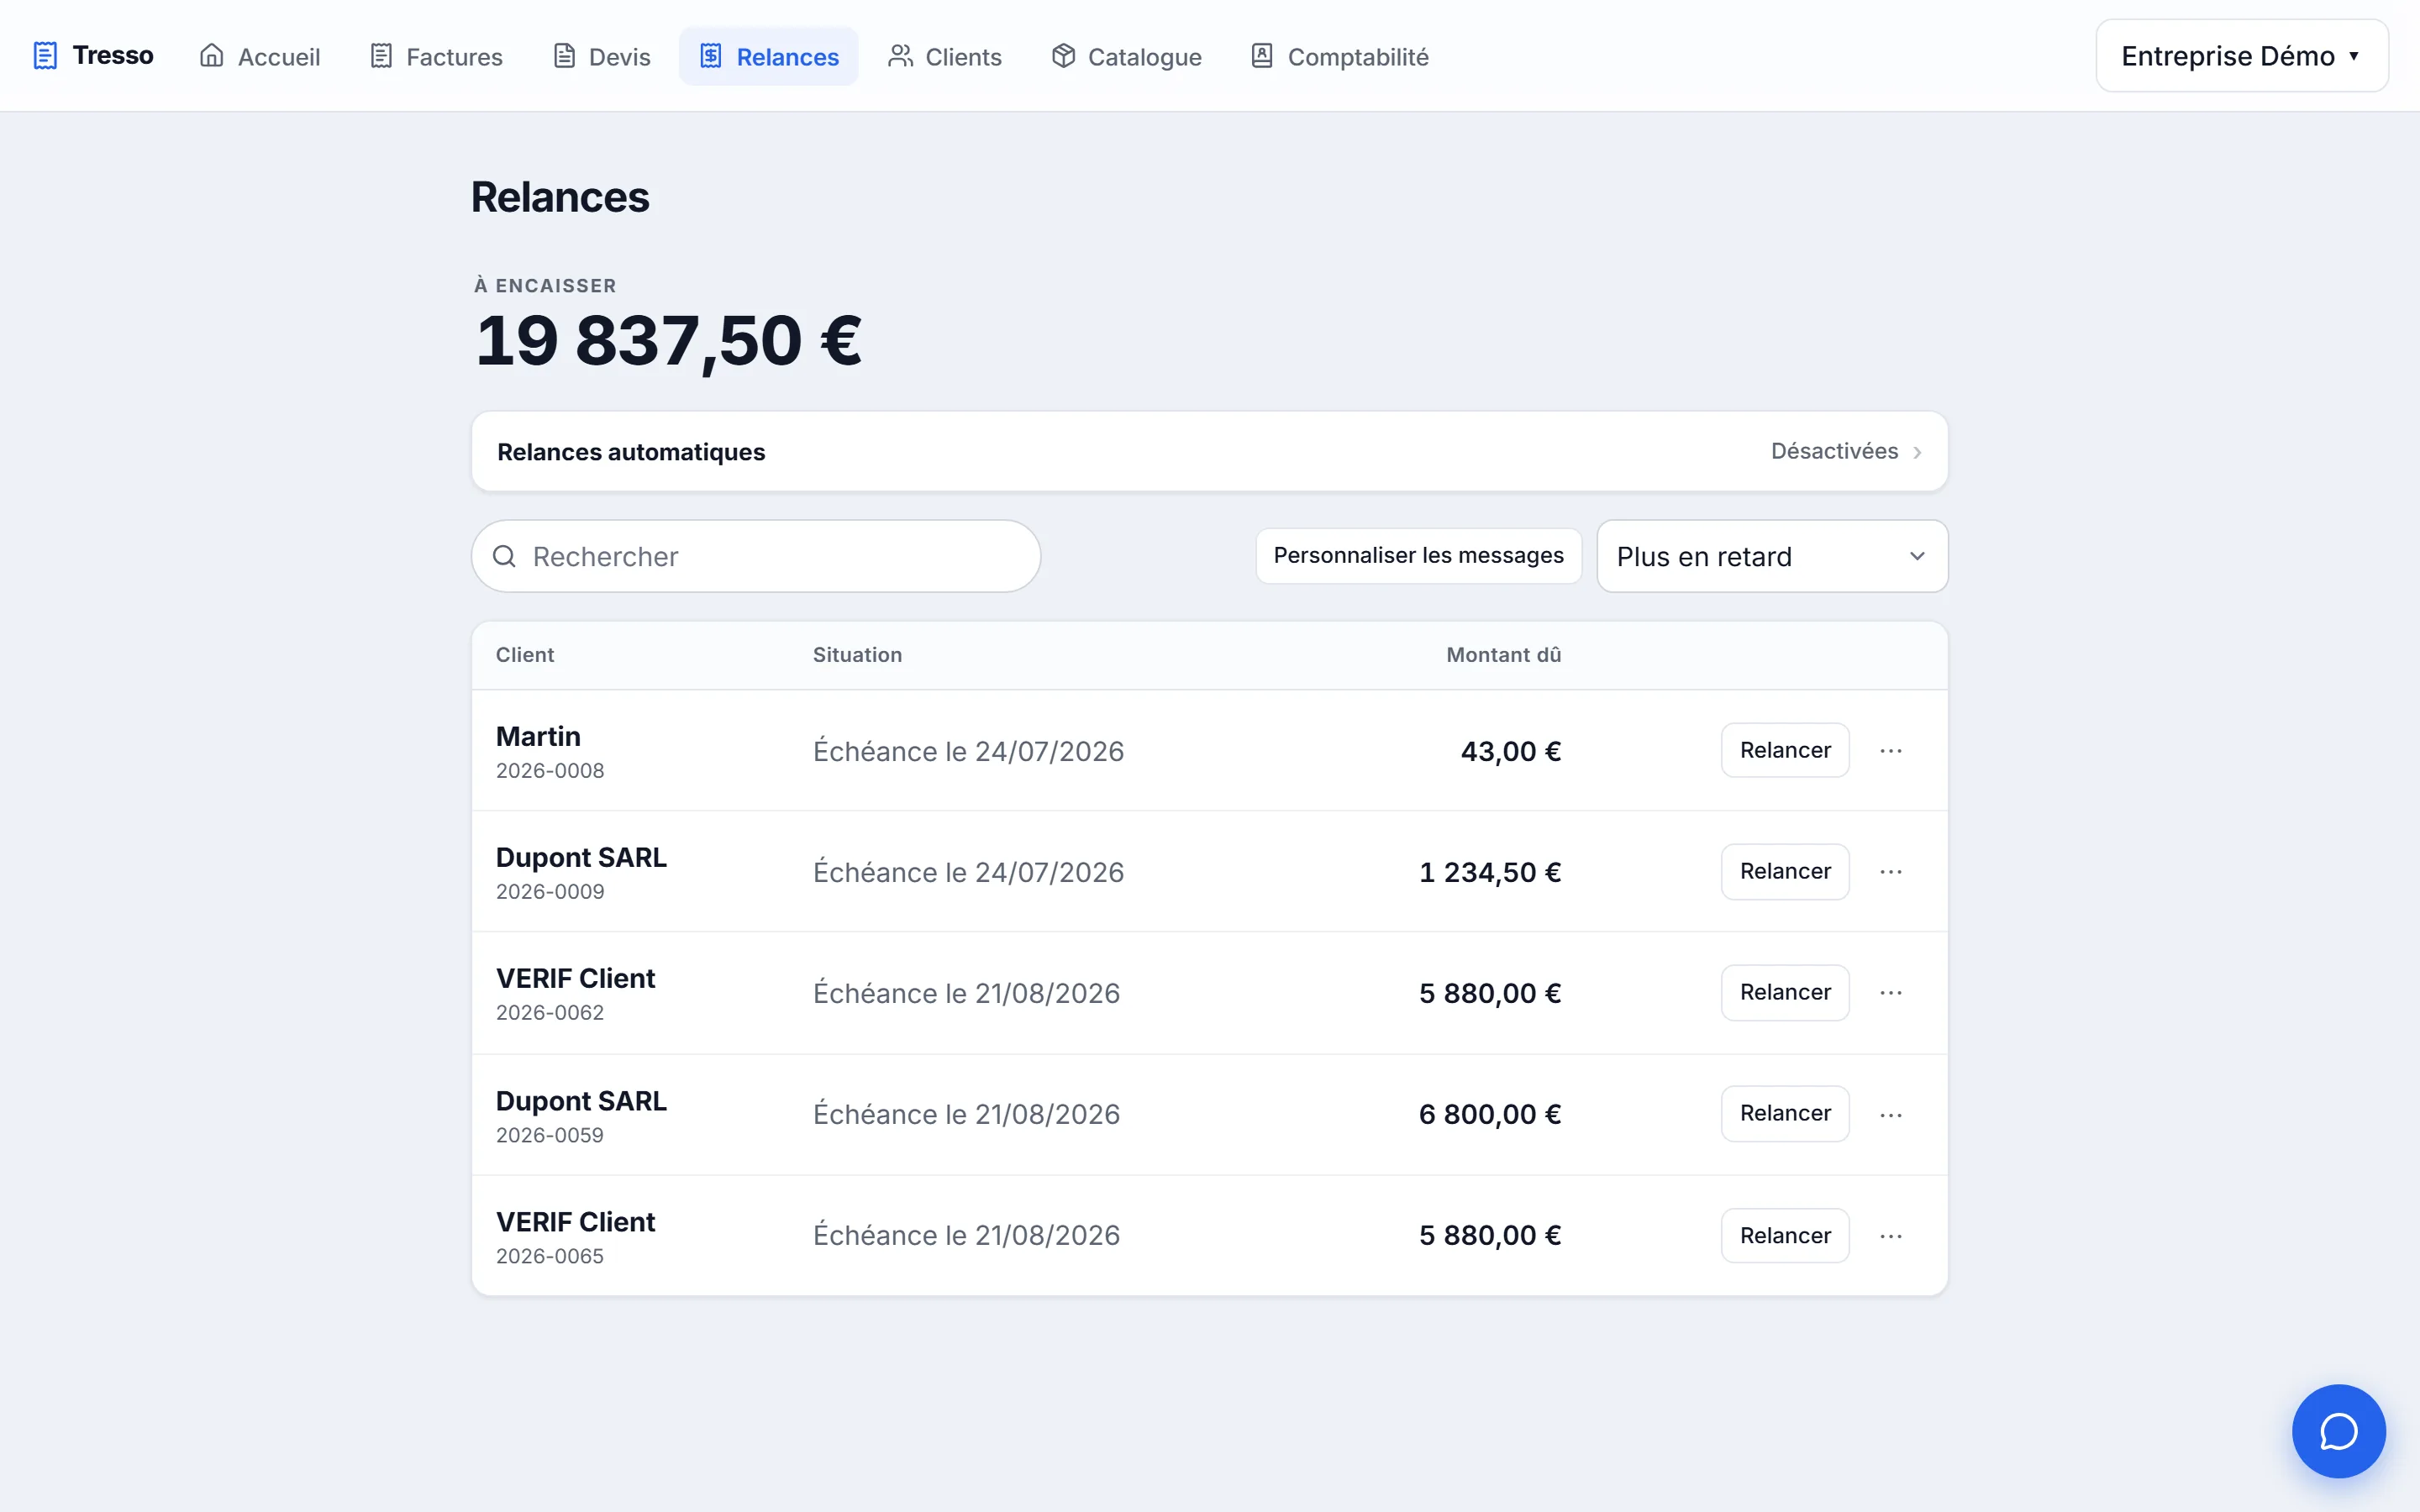The height and width of the screenshot is (1512, 2420).
Task: Open the Factures section
Action: pyautogui.click(x=436, y=56)
